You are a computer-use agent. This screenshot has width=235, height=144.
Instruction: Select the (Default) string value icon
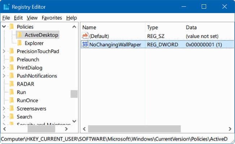tap(85, 36)
